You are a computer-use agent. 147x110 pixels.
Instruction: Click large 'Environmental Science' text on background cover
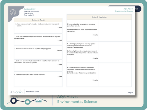coord(77,101)
